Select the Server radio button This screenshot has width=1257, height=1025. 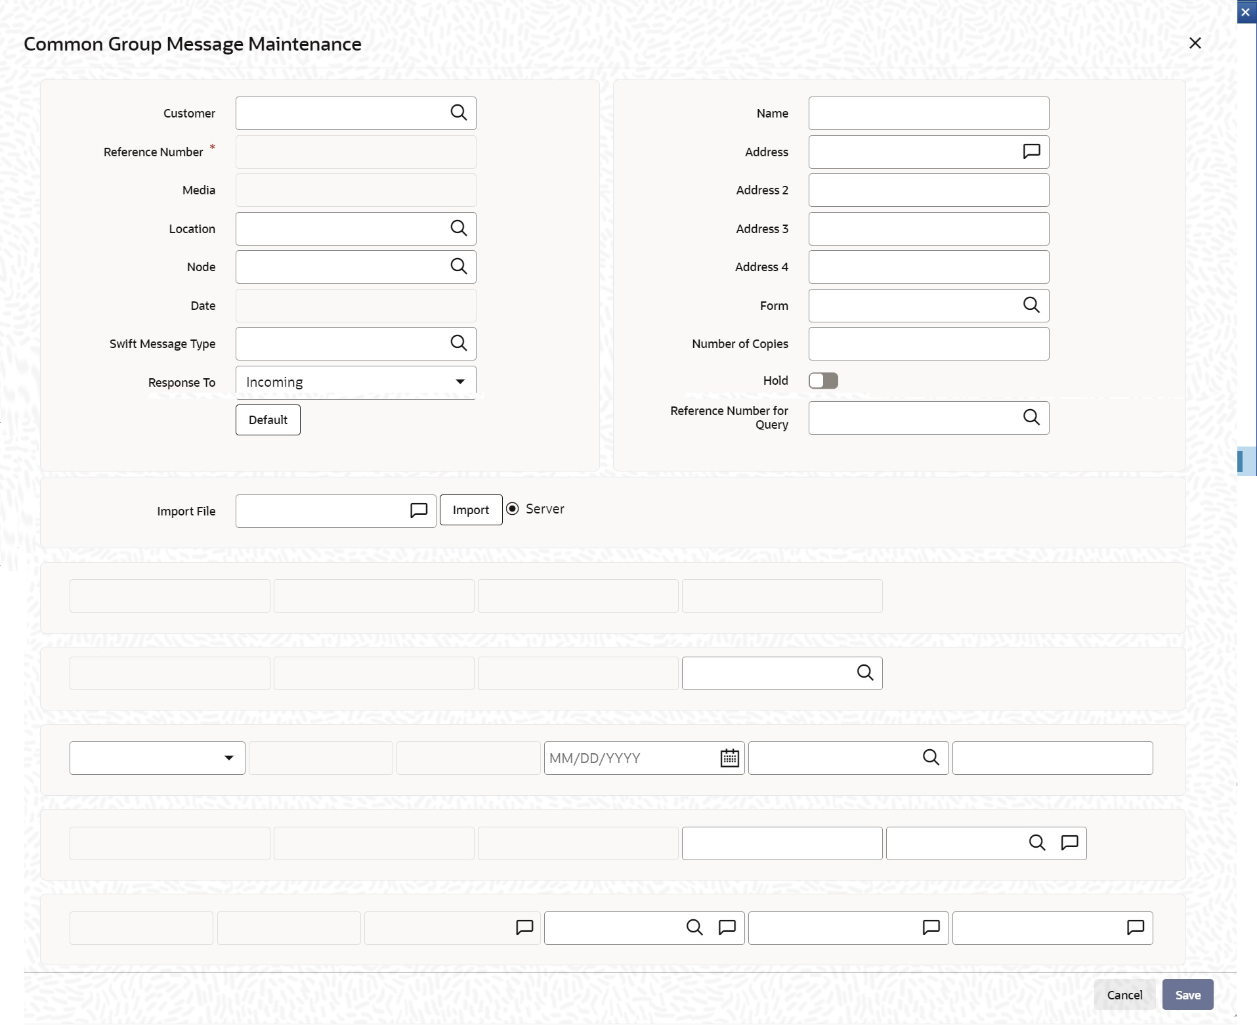[x=513, y=509]
